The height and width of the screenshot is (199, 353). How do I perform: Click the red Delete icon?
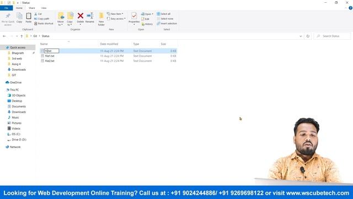(x=81, y=16)
